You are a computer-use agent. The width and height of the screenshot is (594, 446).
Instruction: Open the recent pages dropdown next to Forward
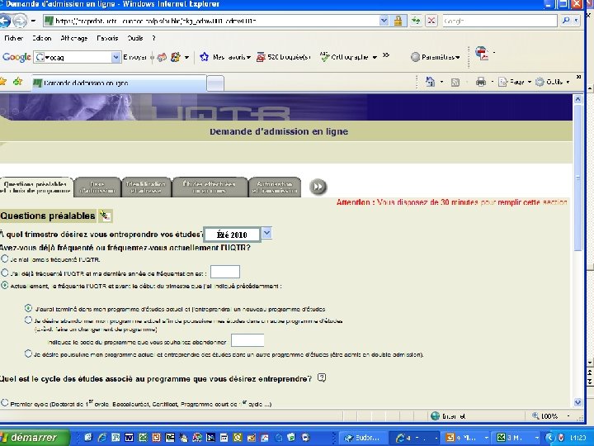[33, 21]
